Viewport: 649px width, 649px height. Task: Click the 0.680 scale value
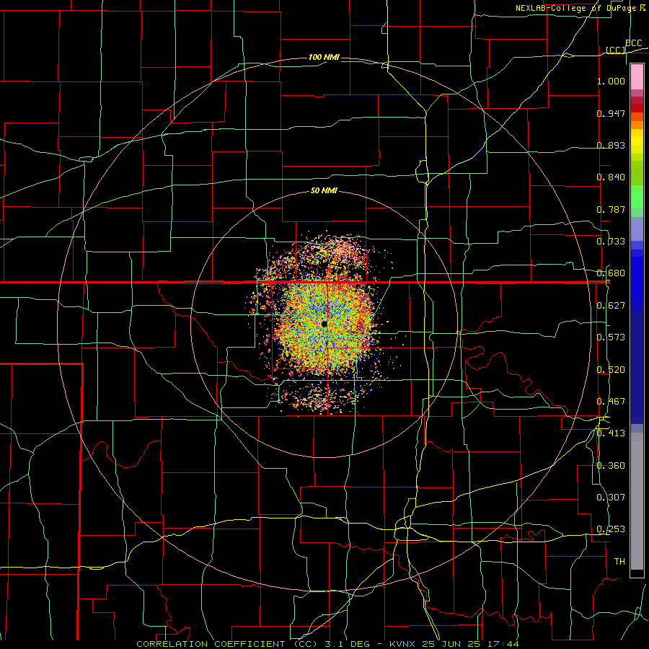[x=611, y=273]
